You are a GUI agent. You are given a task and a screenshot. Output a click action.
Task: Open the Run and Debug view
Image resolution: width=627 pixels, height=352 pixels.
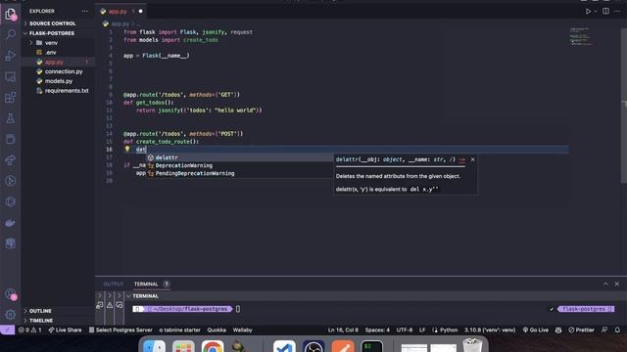tap(11, 56)
